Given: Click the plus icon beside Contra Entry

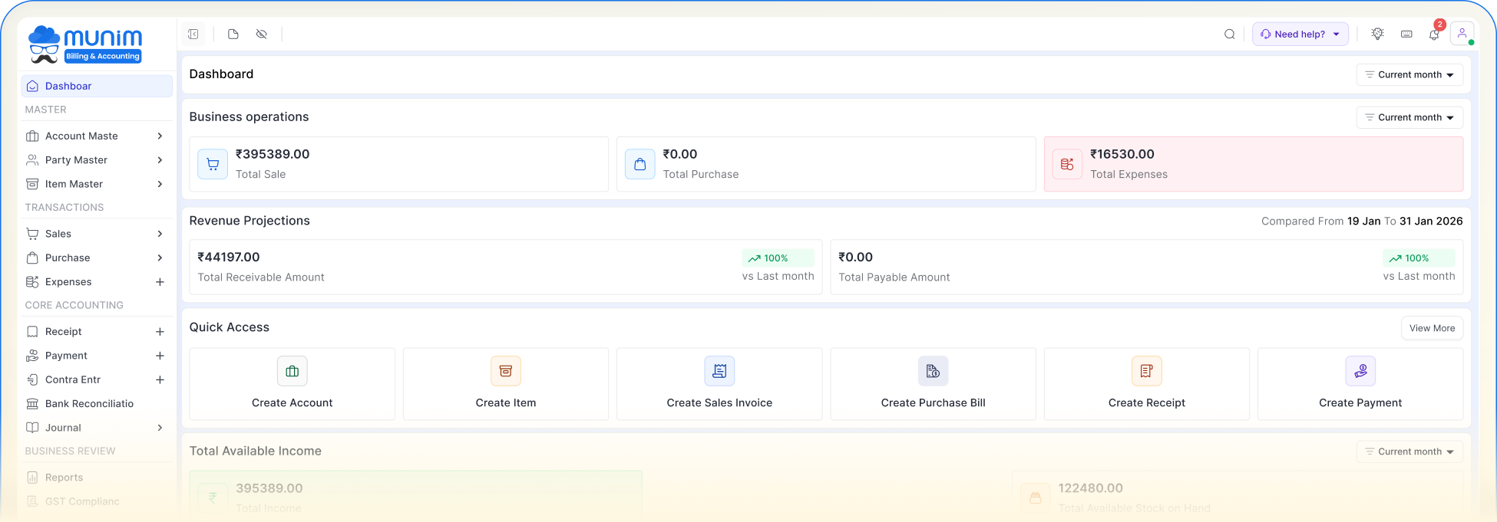Looking at the screenshot, I should coord(160,380).
